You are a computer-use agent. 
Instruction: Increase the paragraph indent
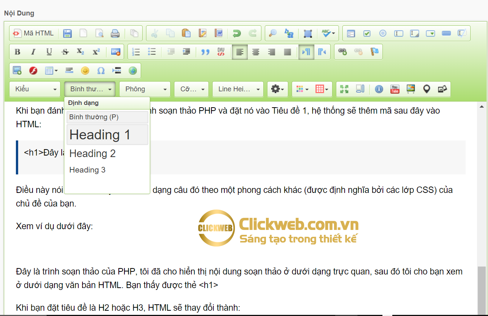(x=186, y=52)
